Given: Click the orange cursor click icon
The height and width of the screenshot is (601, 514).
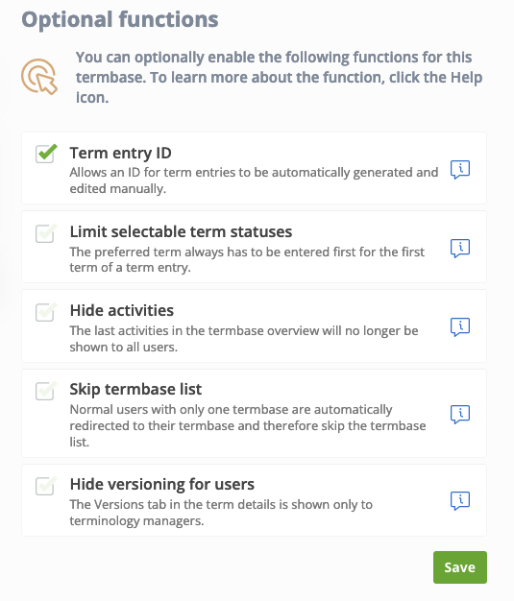Looking at the screenshot, I should point(39,76).
